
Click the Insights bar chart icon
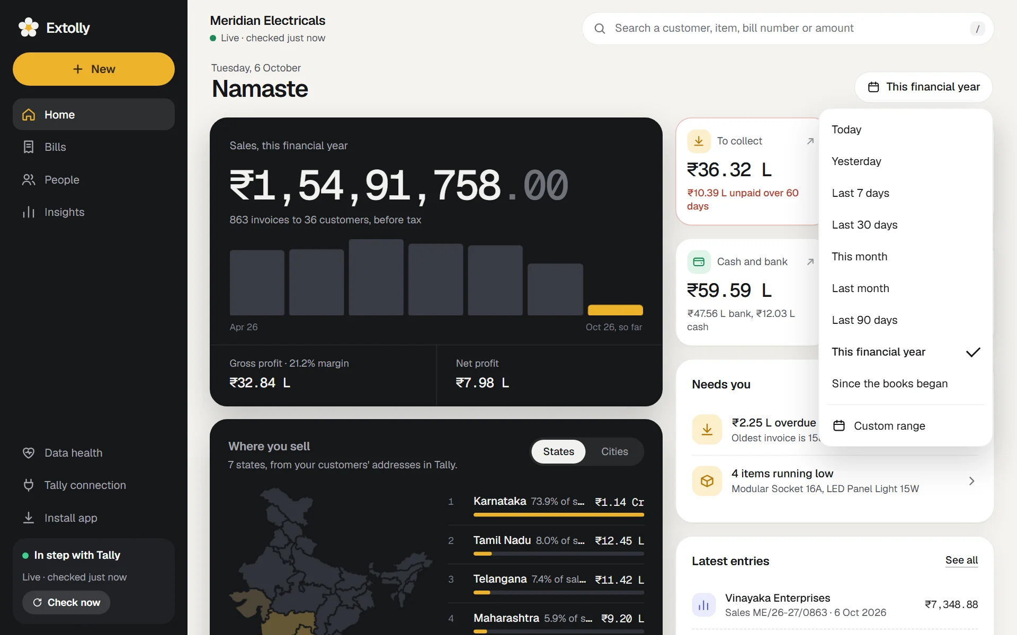tap(29, 212)
